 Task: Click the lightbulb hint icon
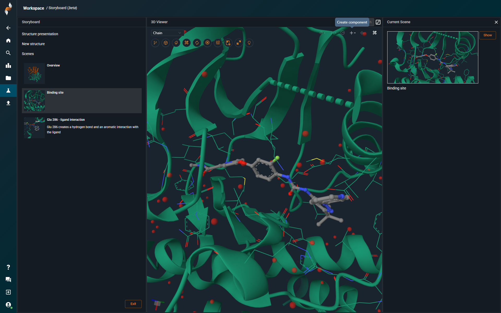click(x=249, y=43)
